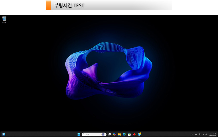Screen dimensions: 218x138
Task: Click the '부팅시간 TEST' title header
Action: click(69, 5)
